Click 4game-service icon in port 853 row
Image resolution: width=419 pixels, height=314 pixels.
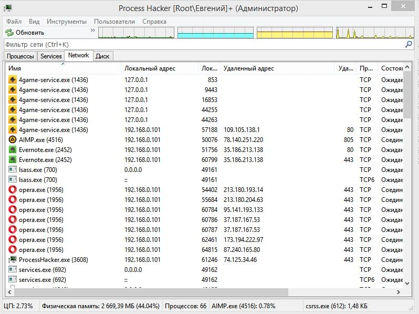click(x=13, y=80)
